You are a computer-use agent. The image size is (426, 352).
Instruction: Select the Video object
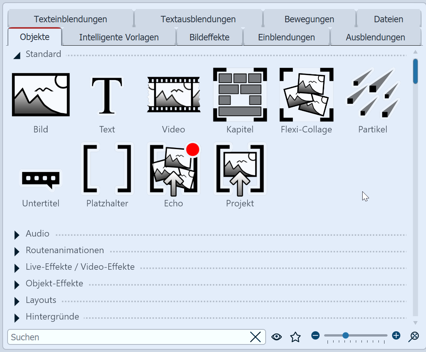coord(173,94)
